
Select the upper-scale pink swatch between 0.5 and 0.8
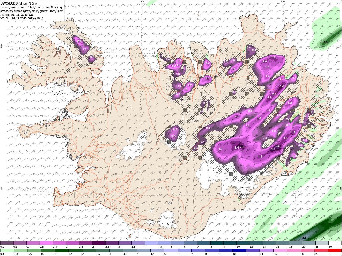[x=46, y=243]
